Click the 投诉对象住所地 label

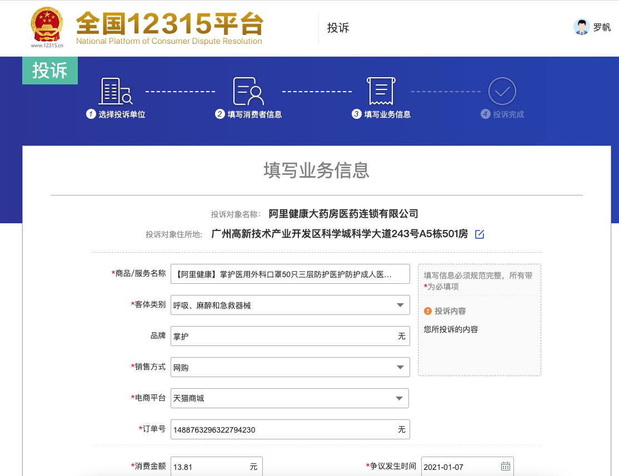(x=174, y=234)
